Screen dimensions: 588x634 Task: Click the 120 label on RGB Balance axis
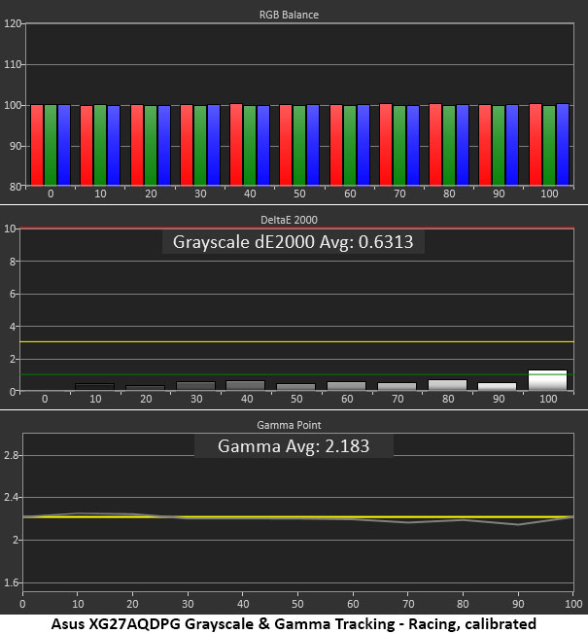pyautogui.click(x=12, y=23)
